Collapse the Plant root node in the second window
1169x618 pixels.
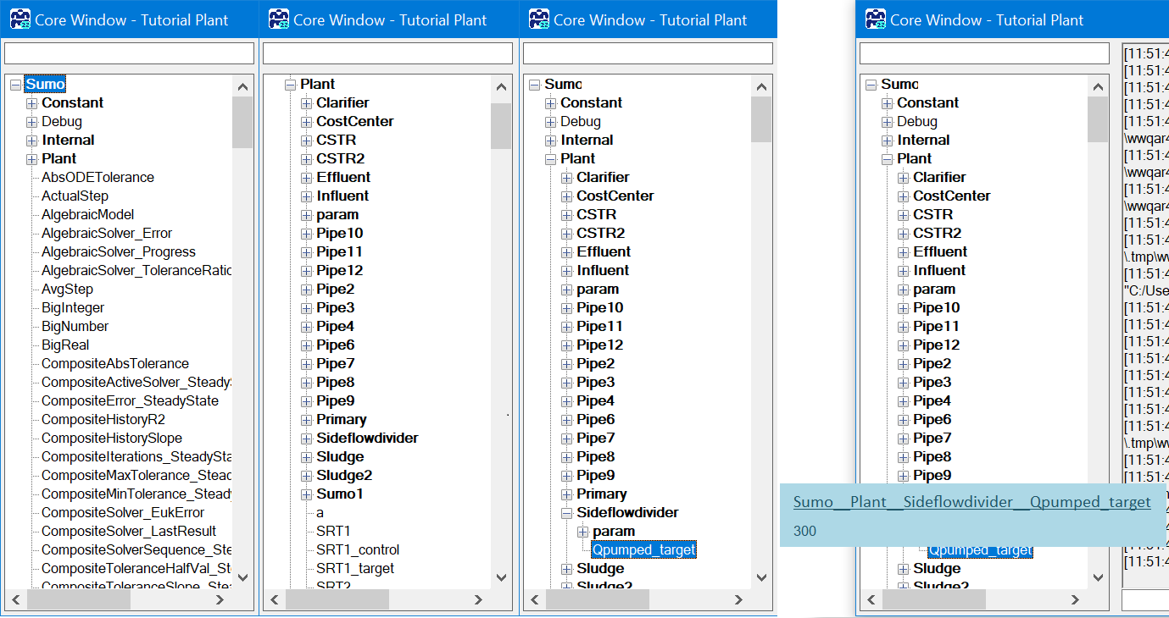coord(291,85)
